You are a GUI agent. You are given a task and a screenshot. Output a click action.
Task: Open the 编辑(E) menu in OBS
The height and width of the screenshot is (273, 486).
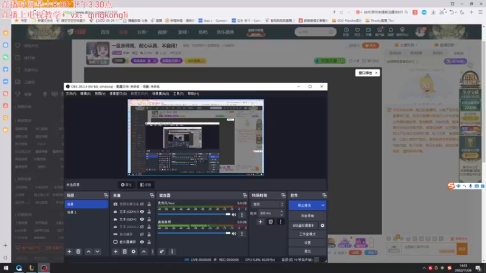(85, 94)
